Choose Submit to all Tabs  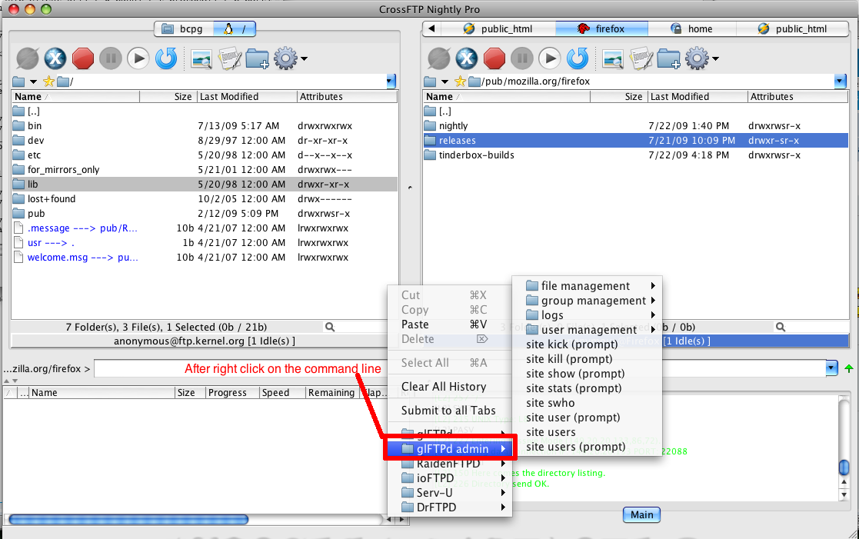449,411
